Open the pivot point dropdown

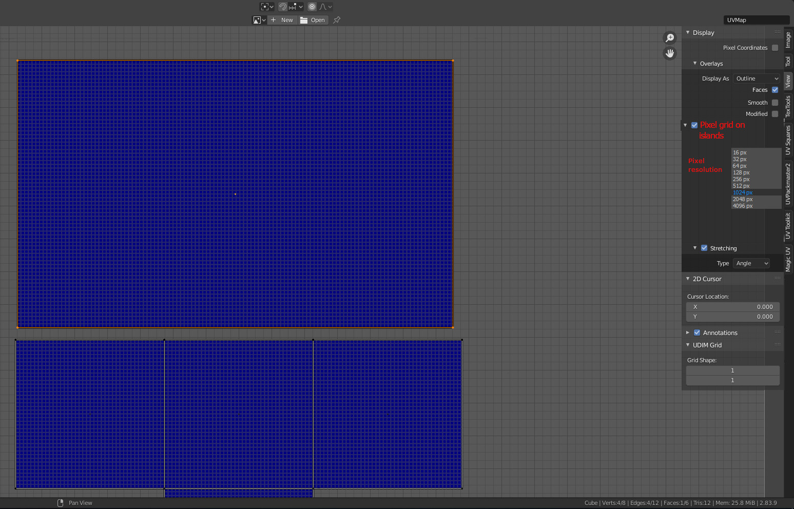point(267,7)
